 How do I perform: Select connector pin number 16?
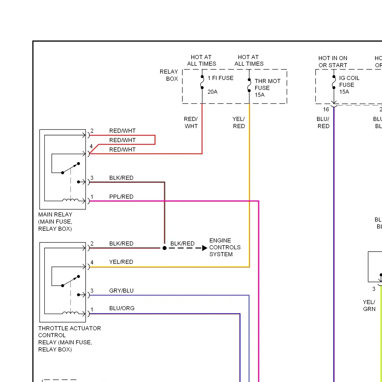(326, 110)
